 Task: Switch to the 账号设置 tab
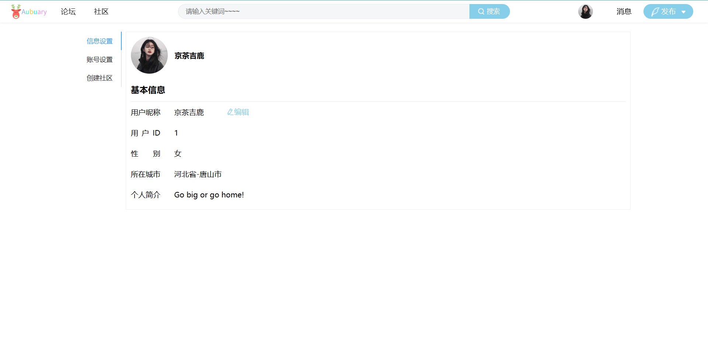100,59
